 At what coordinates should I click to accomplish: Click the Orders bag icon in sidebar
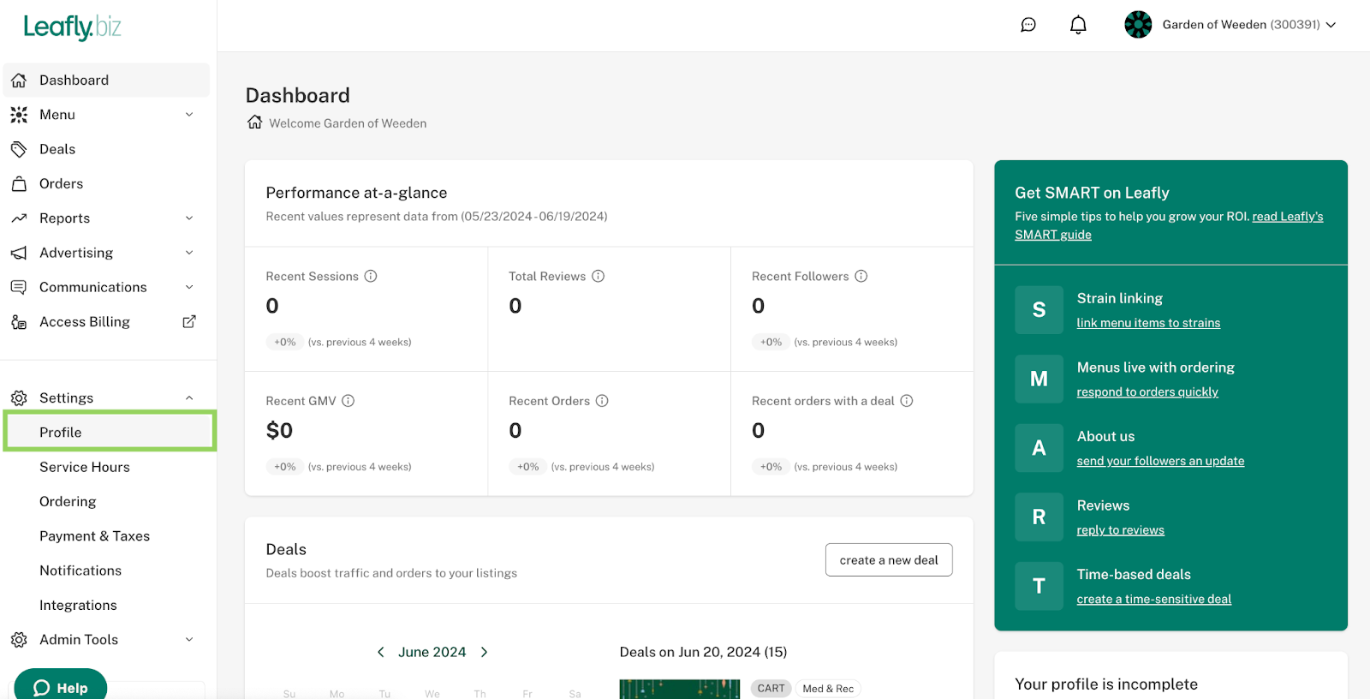coord(19,184)
